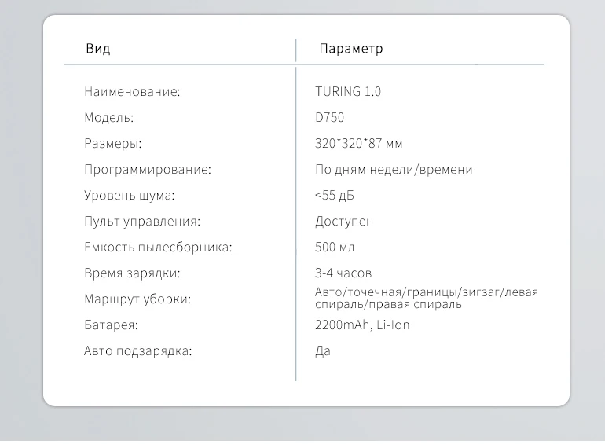Click the "Маршрут уборки:" label
The height and width of the screenshot is (444, 605).
pos(137,299)
